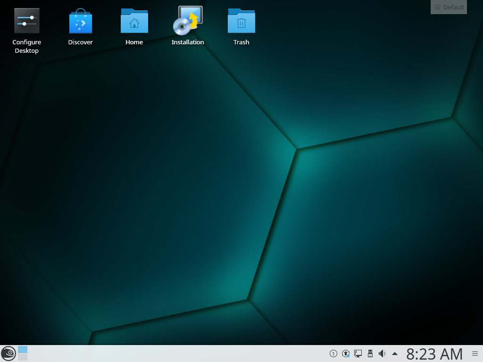483x362 pixels.
Task: Open the Configure Desktop shortcut icon
Action: coord(26,21)
